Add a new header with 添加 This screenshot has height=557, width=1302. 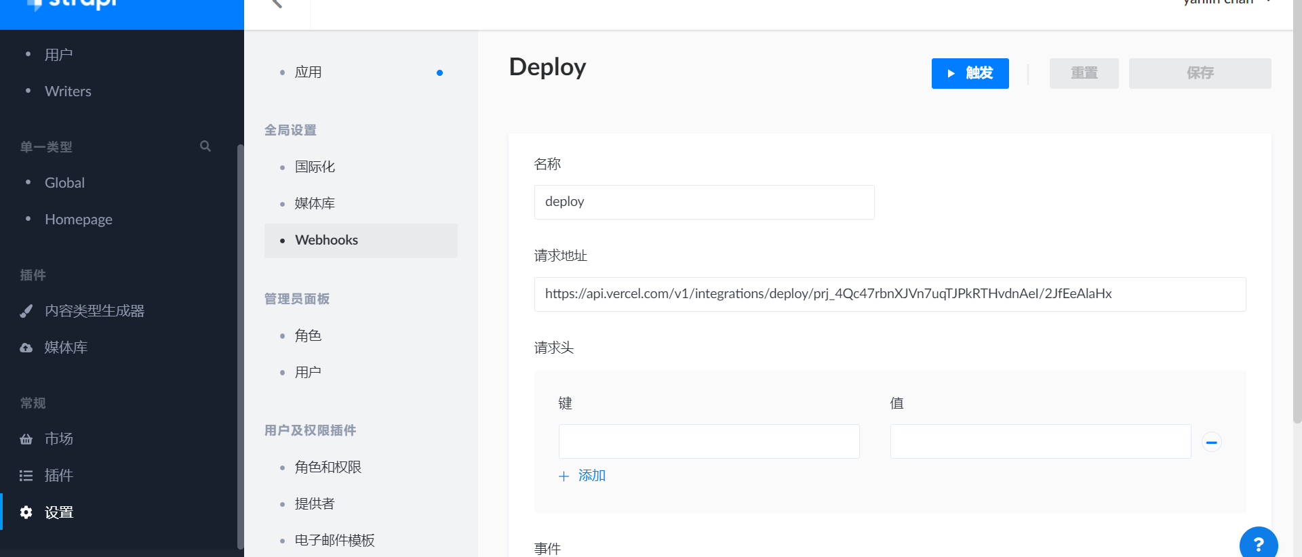click(x=591, y=476)
